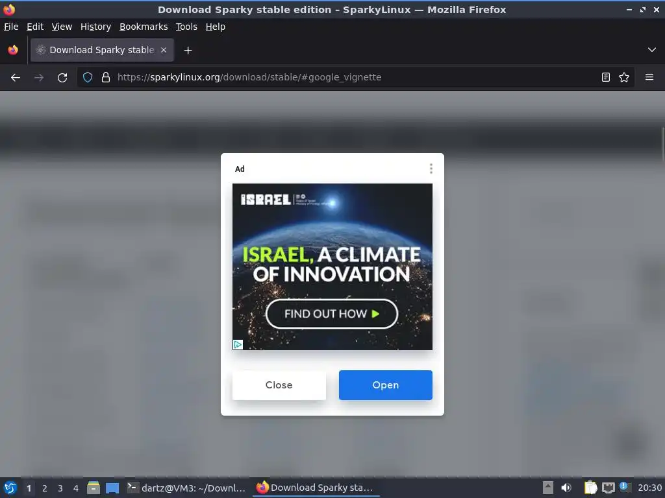Open the removable media eject tray icon
Screen dimensions: 665x498
[548, 488]
